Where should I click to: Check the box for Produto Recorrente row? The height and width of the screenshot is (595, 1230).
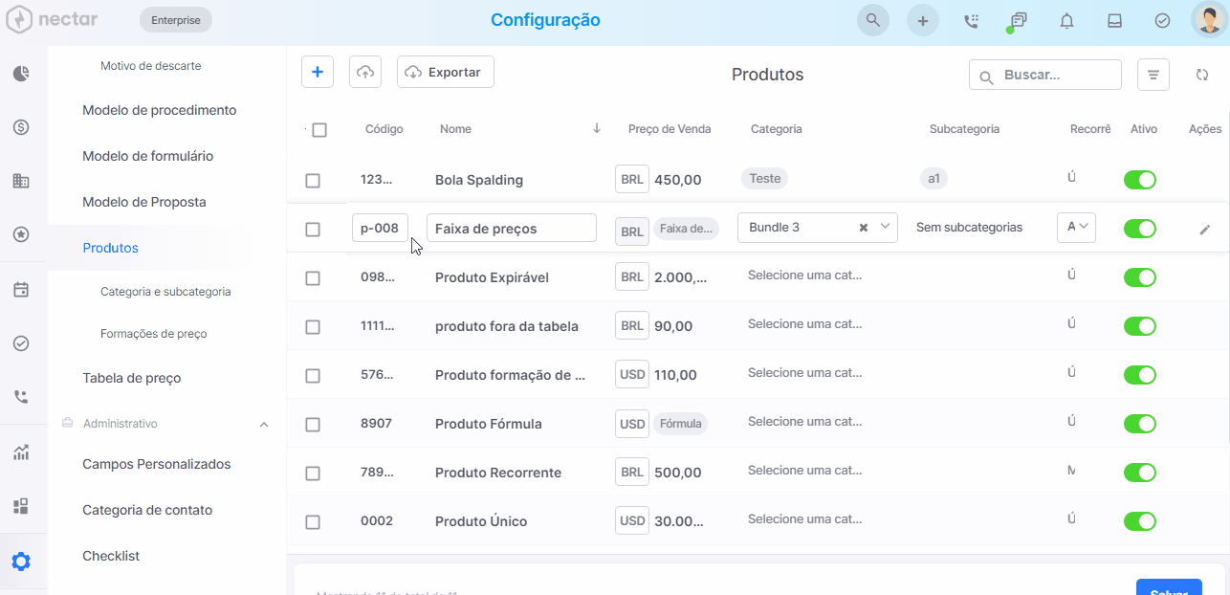[313, 474]
